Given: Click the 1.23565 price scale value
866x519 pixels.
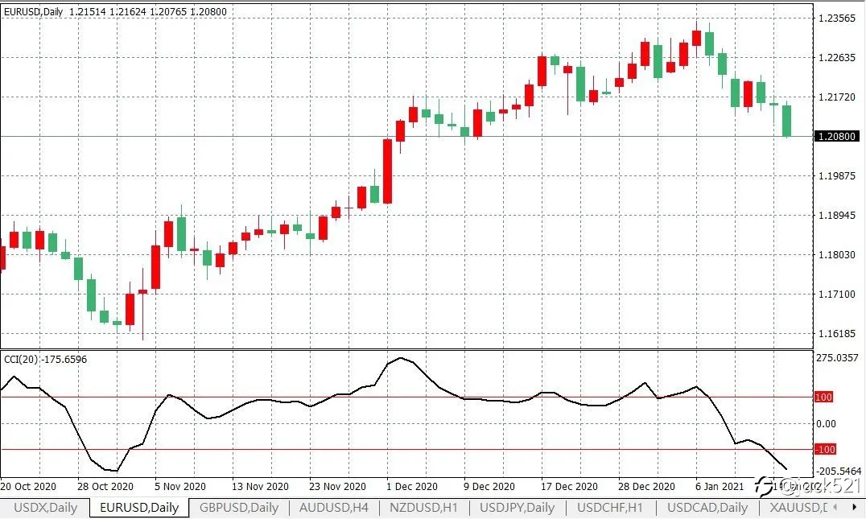Looking at the screenshot, I should pos(836,19).
